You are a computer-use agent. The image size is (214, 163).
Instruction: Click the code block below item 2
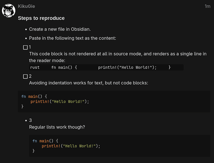click(114, 101)
